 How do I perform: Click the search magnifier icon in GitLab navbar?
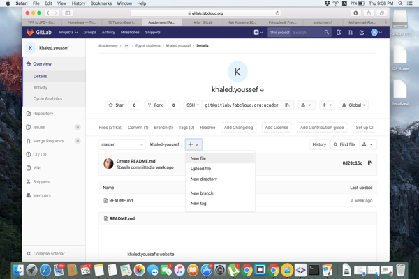point(327,32)
